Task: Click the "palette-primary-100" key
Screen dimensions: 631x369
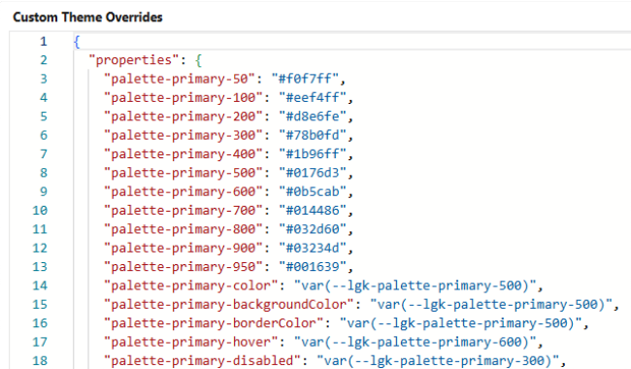Action: (183, 98)
